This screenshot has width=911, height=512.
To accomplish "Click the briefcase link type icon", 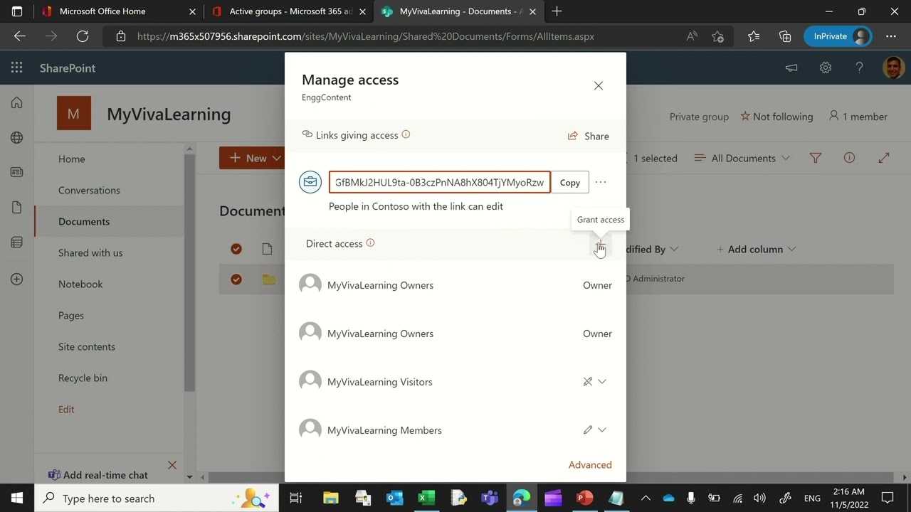I will [310, 182].
